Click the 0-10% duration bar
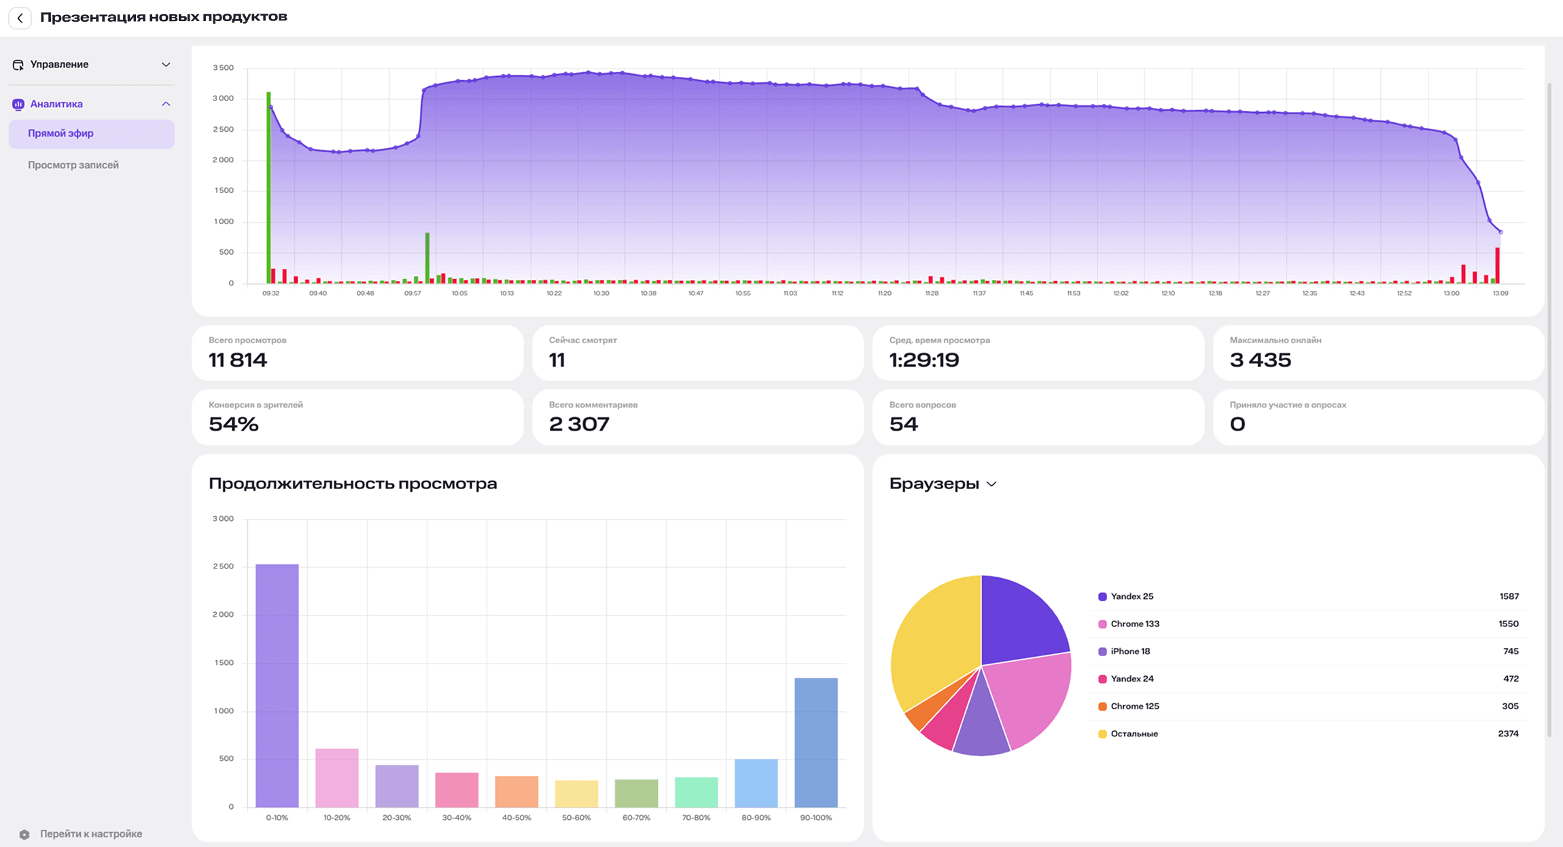 click(x=277, y=686)
